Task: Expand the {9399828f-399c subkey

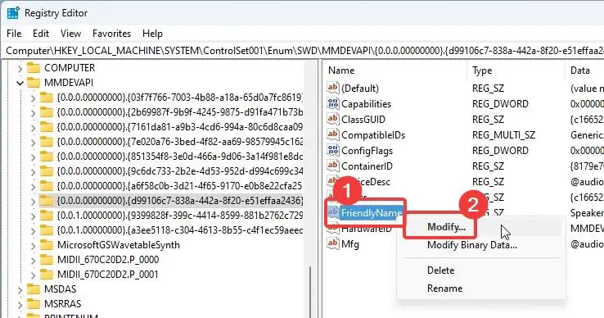Action: tap(33, 216)
